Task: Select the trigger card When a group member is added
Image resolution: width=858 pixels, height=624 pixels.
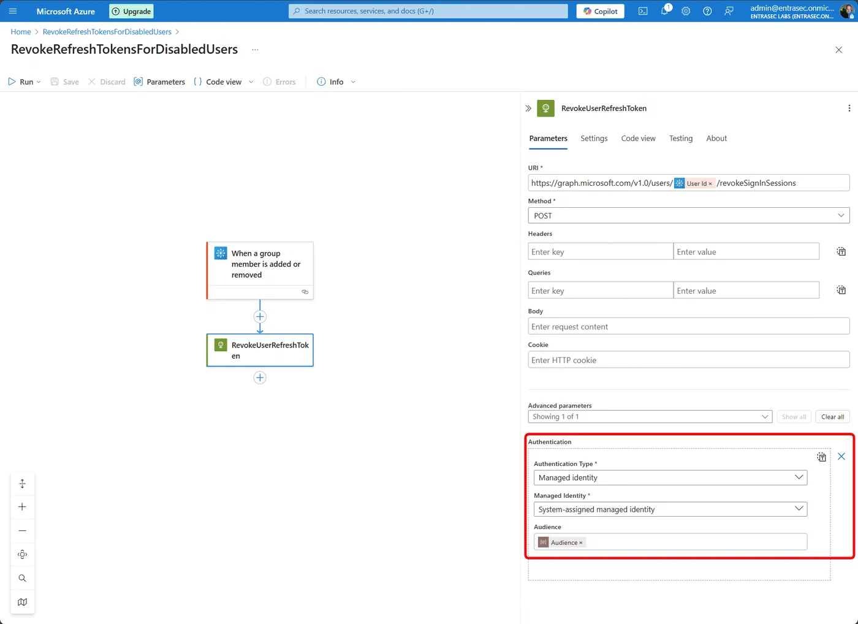Action: [x=260, y=270]
